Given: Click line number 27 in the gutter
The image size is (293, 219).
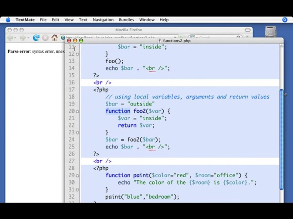Looking at the screenshot, I should [71, 161].
